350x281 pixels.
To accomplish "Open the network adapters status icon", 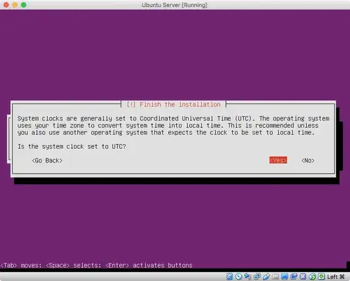I will [x=257, y=276].
